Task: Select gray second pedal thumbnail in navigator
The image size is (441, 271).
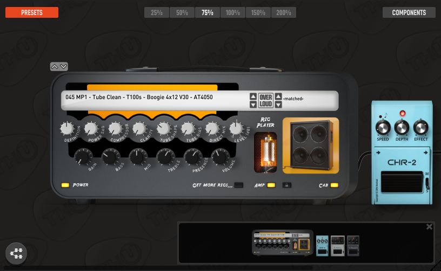Action: 337,246
